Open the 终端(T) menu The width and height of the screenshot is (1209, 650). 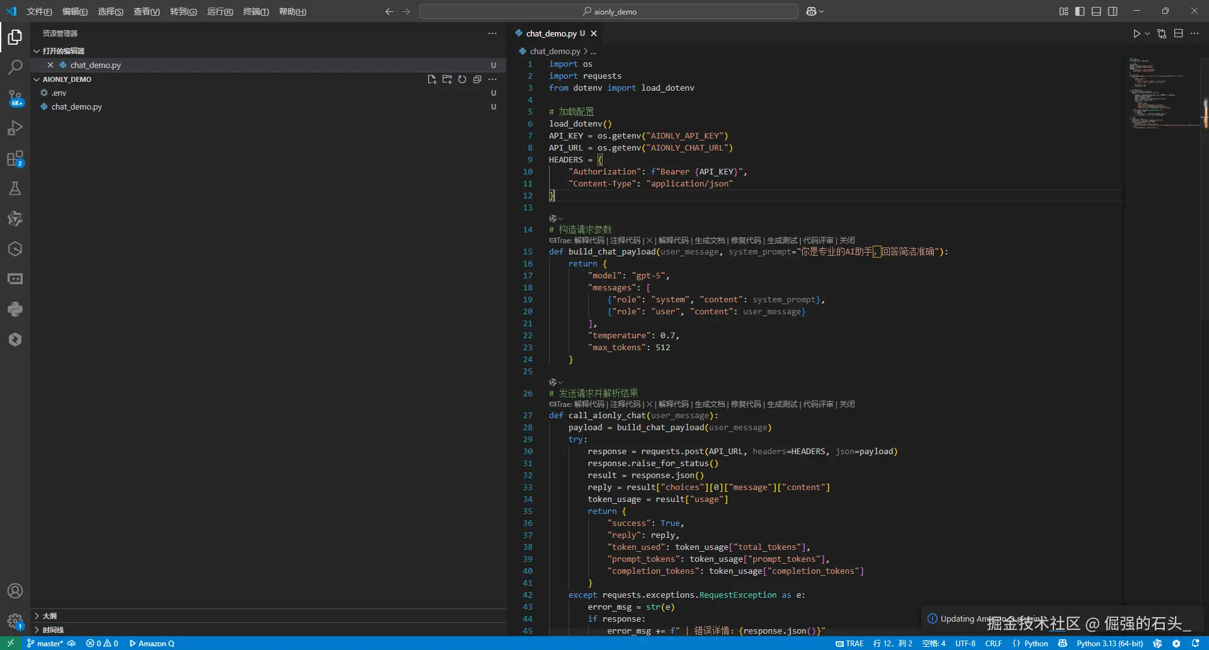pyautogui.click(x=256, y=11)
